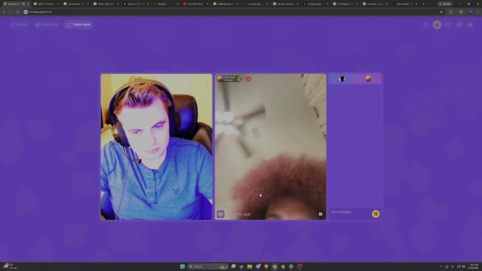Switch to the soundcloud browser tab
This screenshot has width=482, height=271.
[x=75, y=4]
